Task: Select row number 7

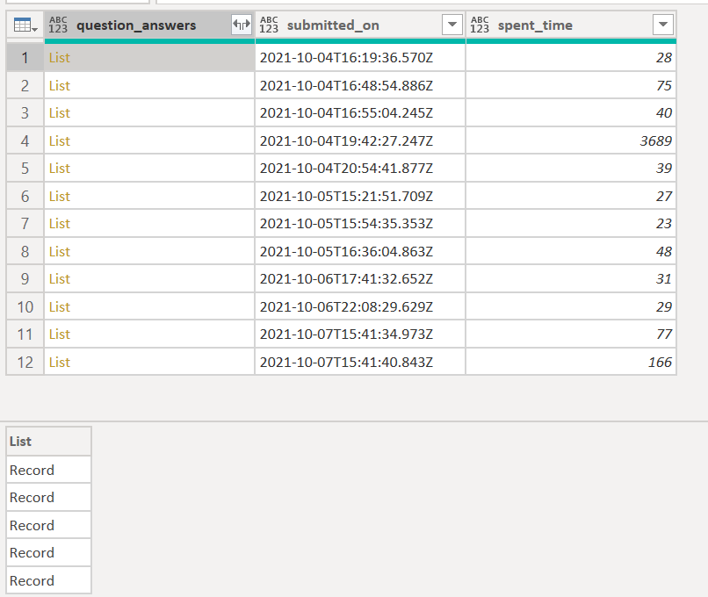Action: [x=25, y=224]
